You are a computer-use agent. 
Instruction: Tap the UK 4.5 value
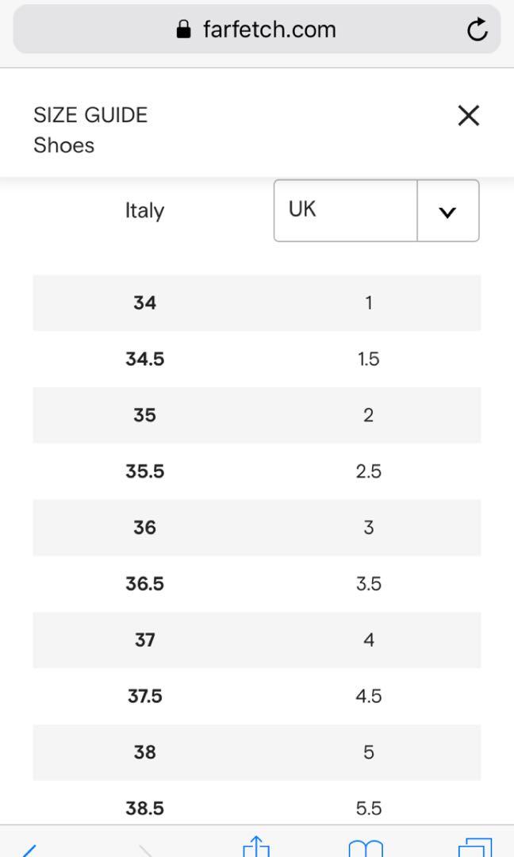[x=369, y=696]
